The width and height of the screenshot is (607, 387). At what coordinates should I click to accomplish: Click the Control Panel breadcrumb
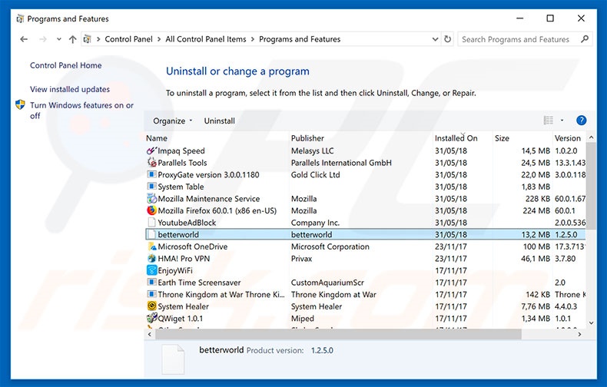(128, 39)
